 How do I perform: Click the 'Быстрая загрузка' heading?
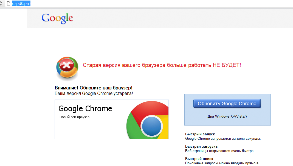(x=201, y=146)
